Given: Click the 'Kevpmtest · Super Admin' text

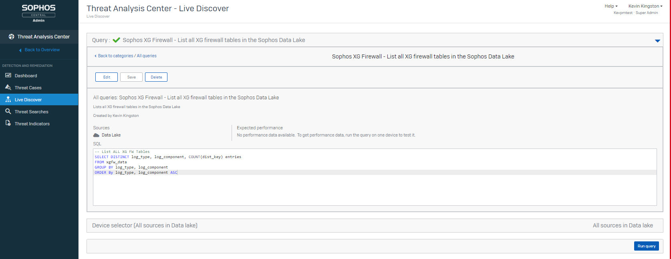Looking at the screenshot, I should pos(636,13).
